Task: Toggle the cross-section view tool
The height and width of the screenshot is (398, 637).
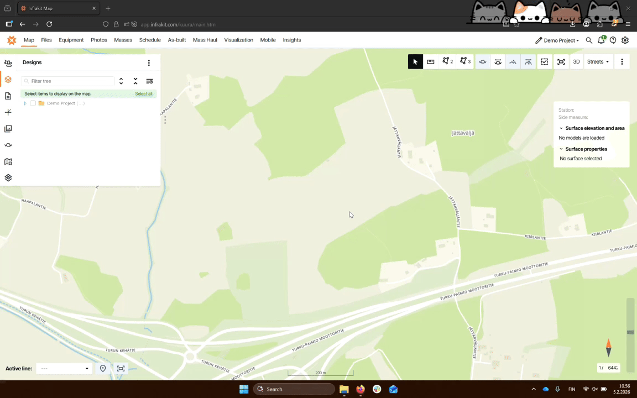Action: pyautogui.click(x=483, y=62)
